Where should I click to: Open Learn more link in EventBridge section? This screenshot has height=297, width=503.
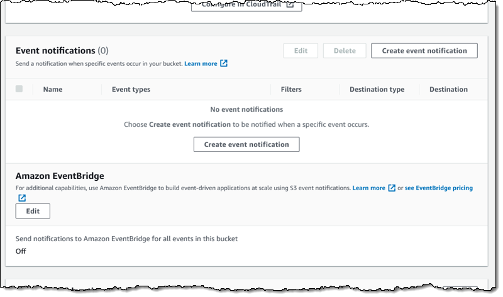(368, 188)
